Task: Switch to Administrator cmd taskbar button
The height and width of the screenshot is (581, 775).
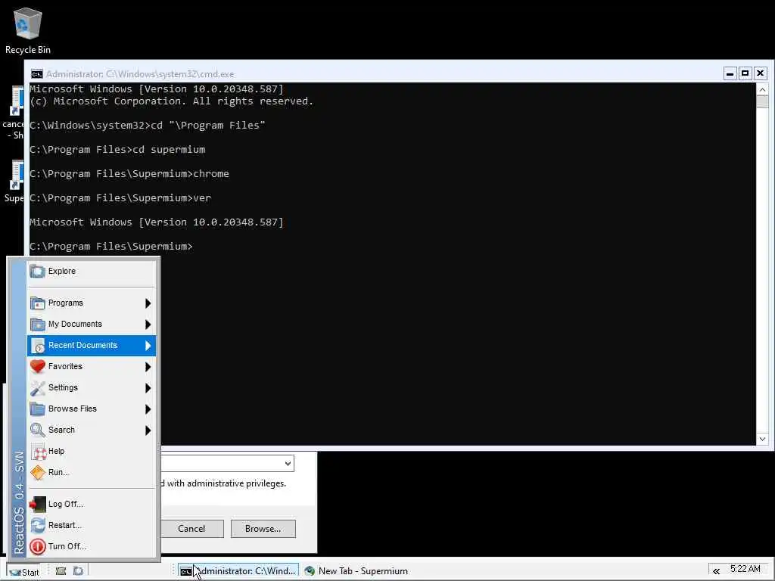Action: pyautogui.click(x=238, y=571)
